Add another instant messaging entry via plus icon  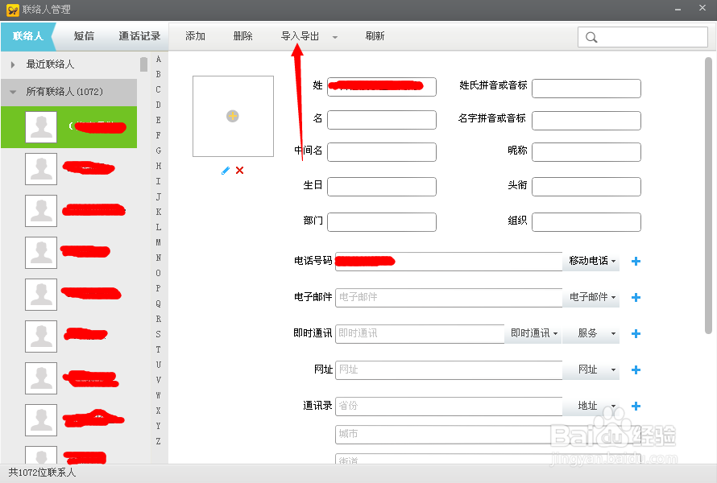click(636, 333)
